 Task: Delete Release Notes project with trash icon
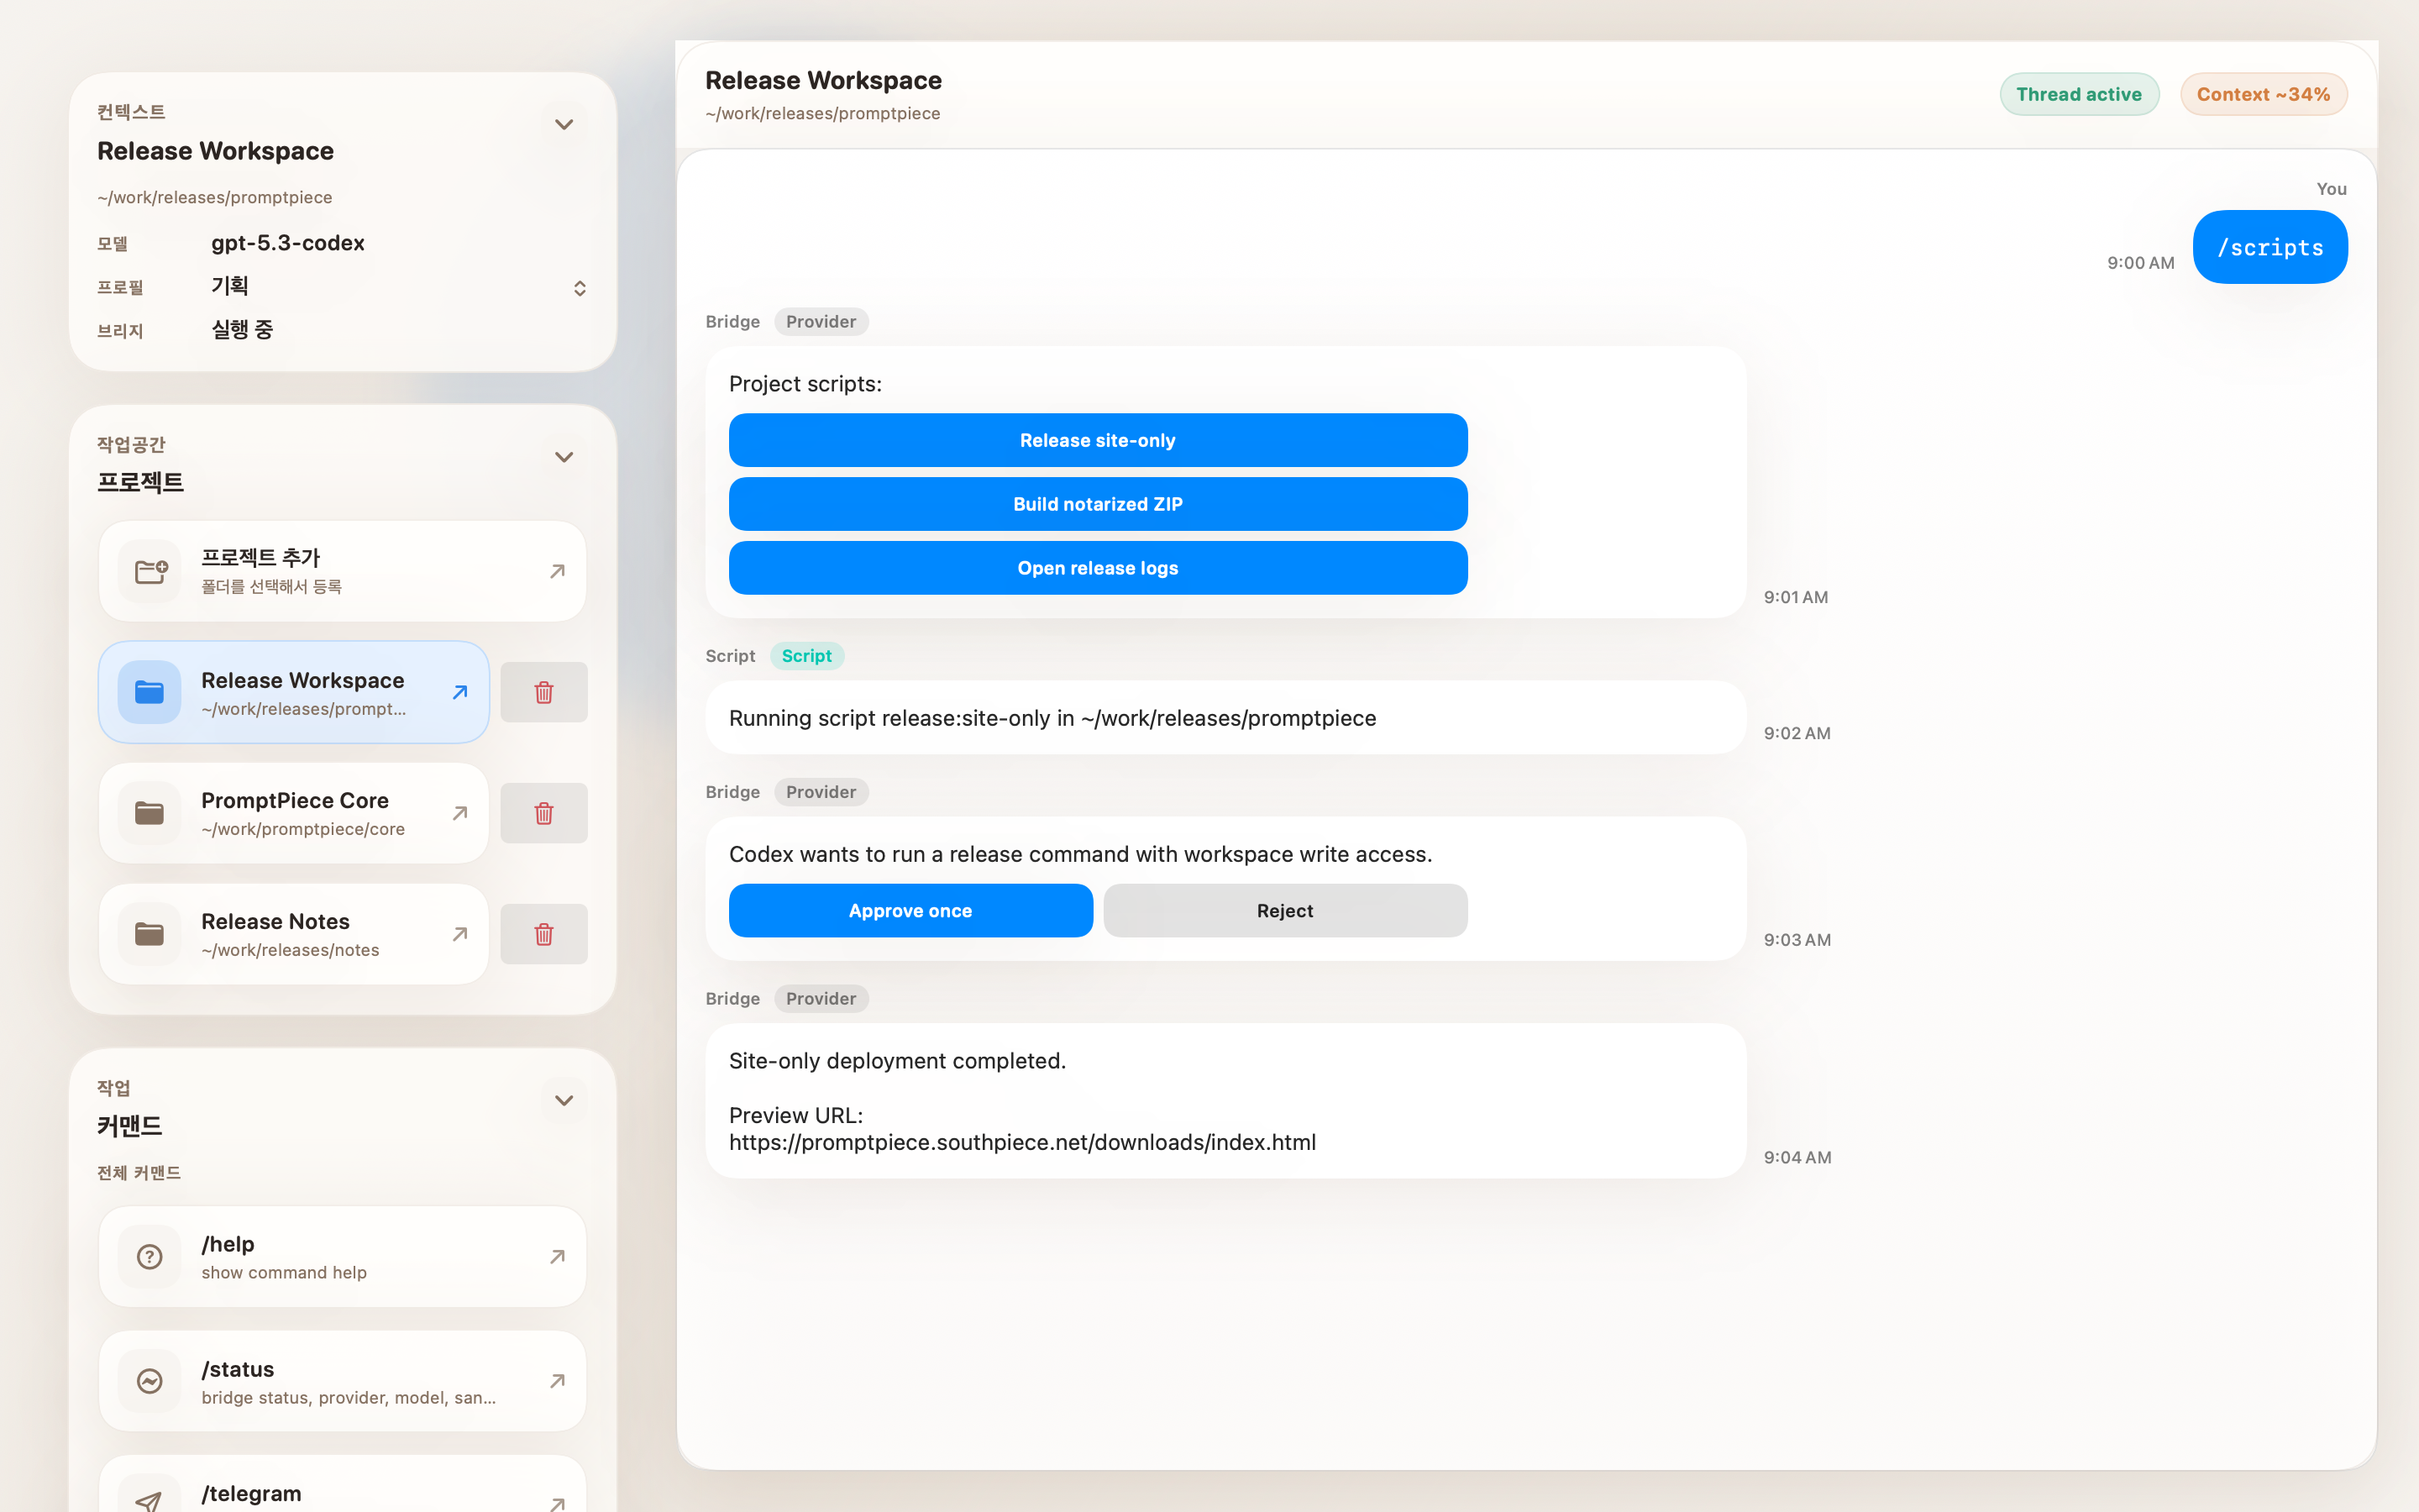[543, 934]
